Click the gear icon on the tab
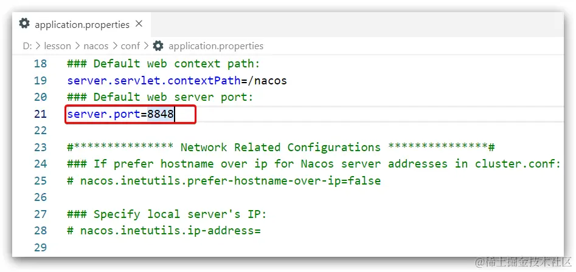The height and width of the screenshot is (272, 576). (24, 24)
